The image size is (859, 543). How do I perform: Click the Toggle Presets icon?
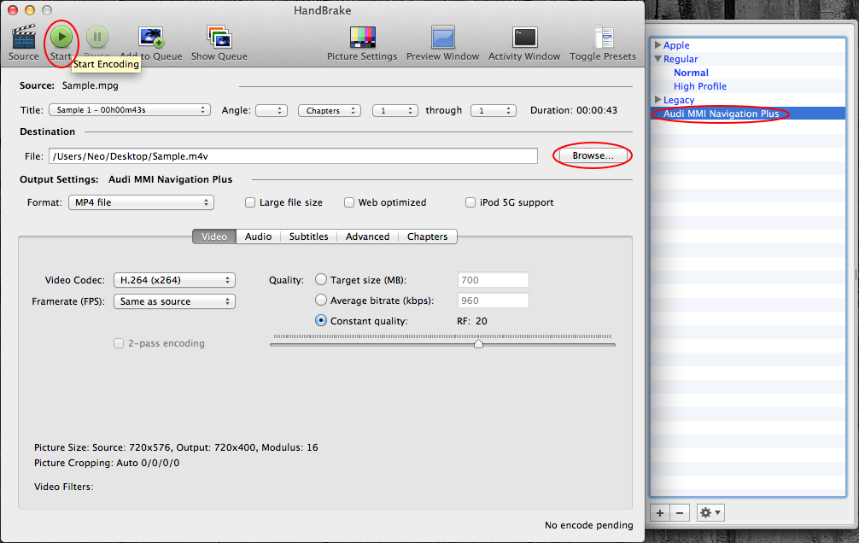(603, 38)
